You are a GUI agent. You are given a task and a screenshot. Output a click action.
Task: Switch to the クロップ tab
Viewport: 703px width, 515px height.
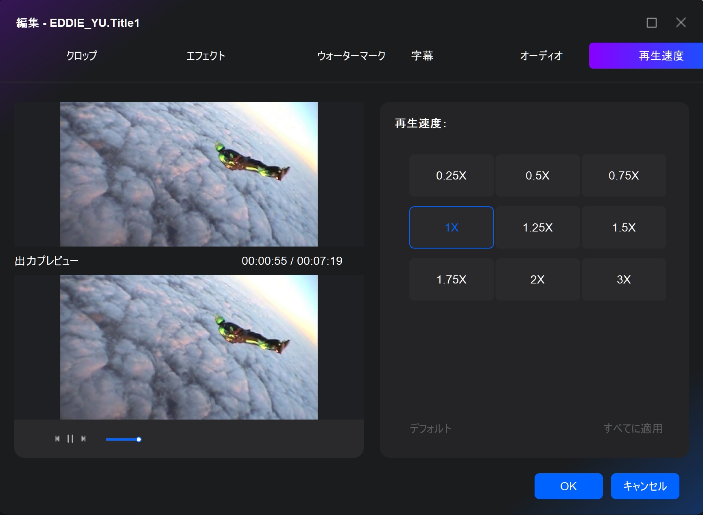82,56
